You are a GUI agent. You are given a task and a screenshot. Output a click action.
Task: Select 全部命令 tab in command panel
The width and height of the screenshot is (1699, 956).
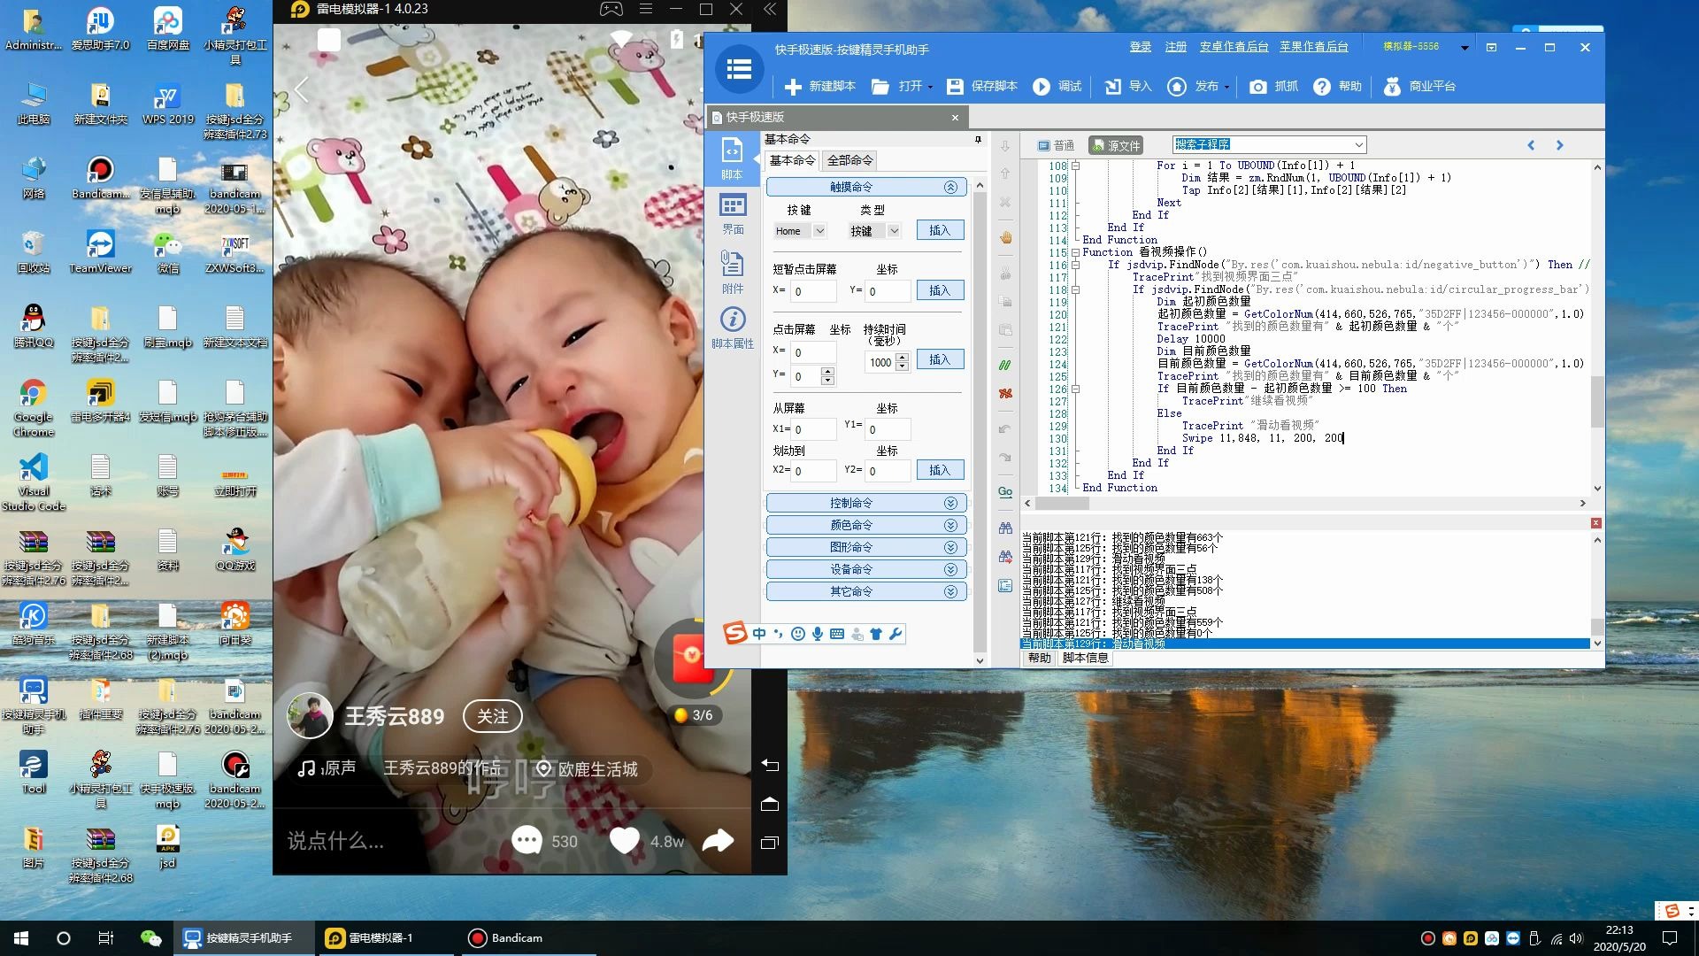point(849,160)
